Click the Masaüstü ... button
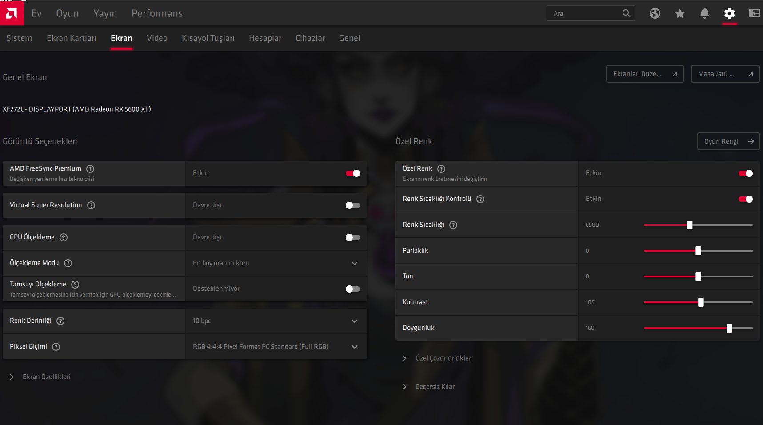This screenshot has height=425, width=763. click(x=725, y=74)
